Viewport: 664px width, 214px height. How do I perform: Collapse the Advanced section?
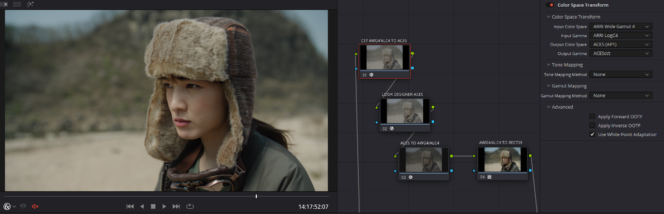[x=548, y=107]
